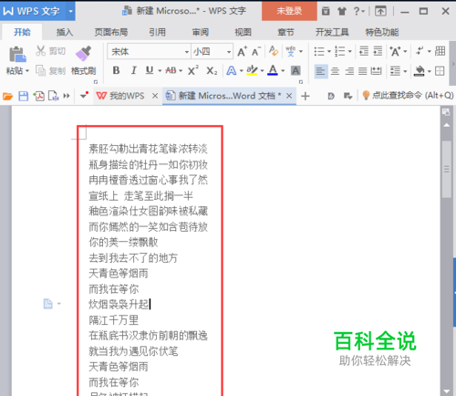Switch to the 视图 tab
Screen dimensions: 456x396
coord(243,32)
